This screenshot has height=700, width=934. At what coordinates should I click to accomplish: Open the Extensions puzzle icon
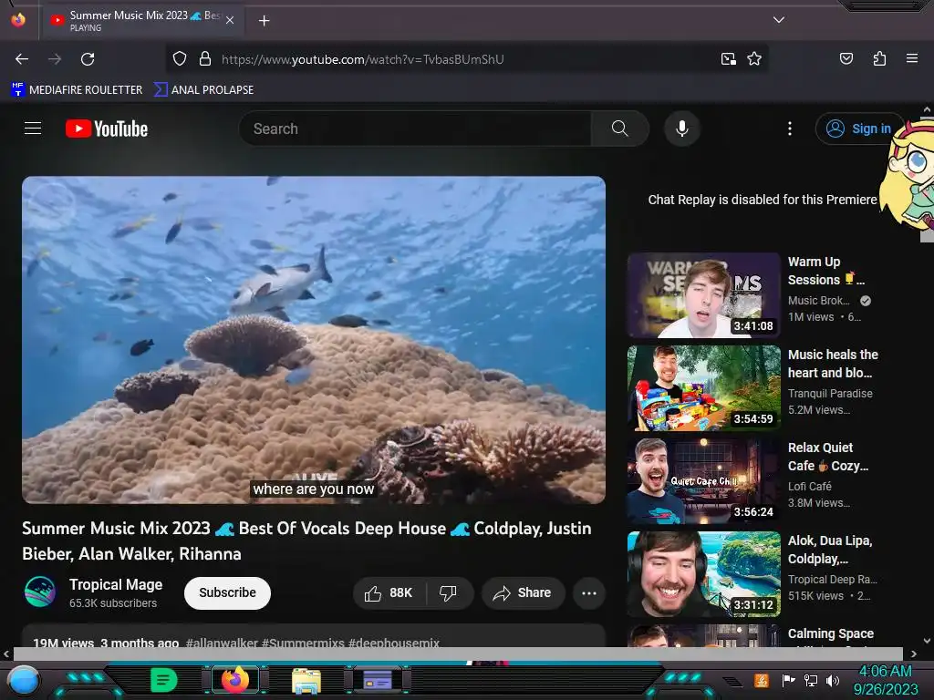pyautogui.click(x=879, y=58)
